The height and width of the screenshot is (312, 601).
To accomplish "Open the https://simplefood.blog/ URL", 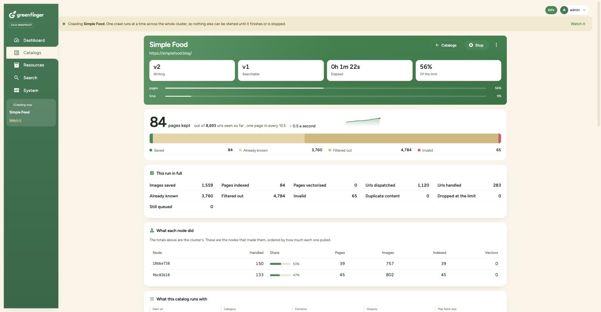I will 171,53.
